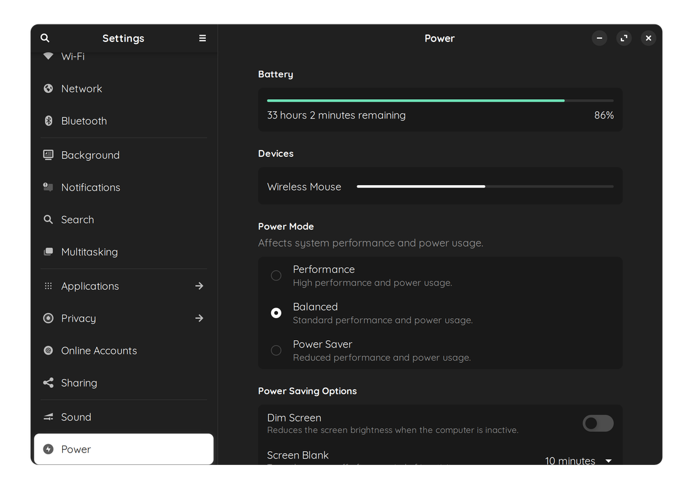Expand Privacy submenu arrow

[x=199, y=318]
